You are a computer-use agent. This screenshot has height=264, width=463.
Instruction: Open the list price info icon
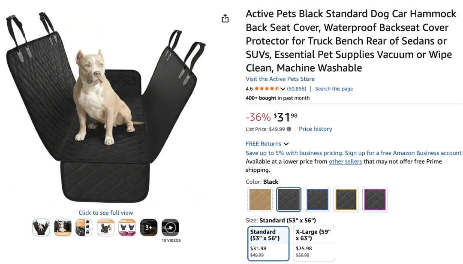289,129
